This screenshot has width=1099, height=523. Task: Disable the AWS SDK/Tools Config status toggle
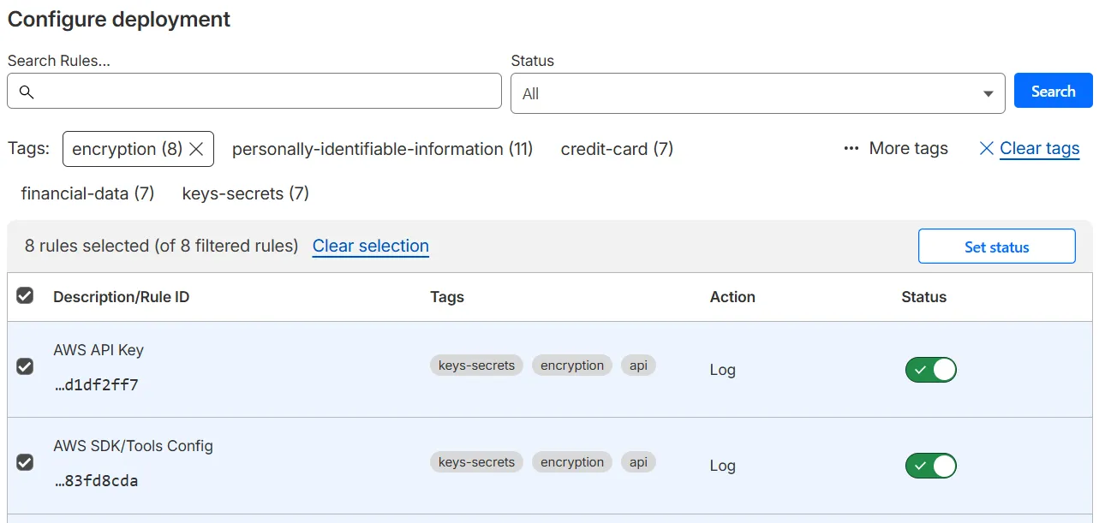pyautogui.click(x=930, y=466)
